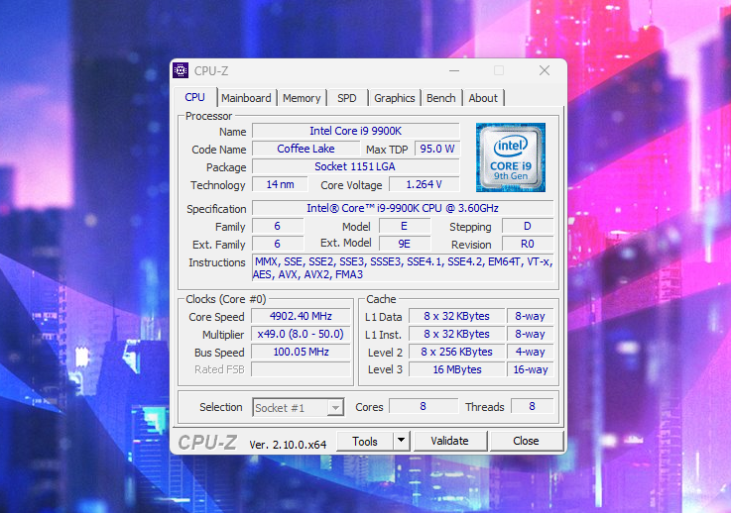Click the Instructions list field

tap(403, 267)
